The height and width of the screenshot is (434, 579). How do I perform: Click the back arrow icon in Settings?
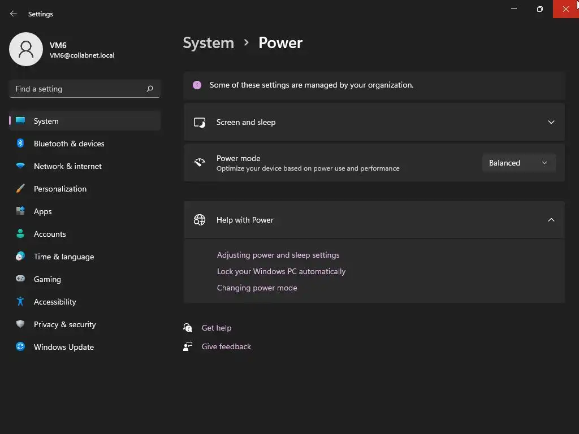click(14, 14)
